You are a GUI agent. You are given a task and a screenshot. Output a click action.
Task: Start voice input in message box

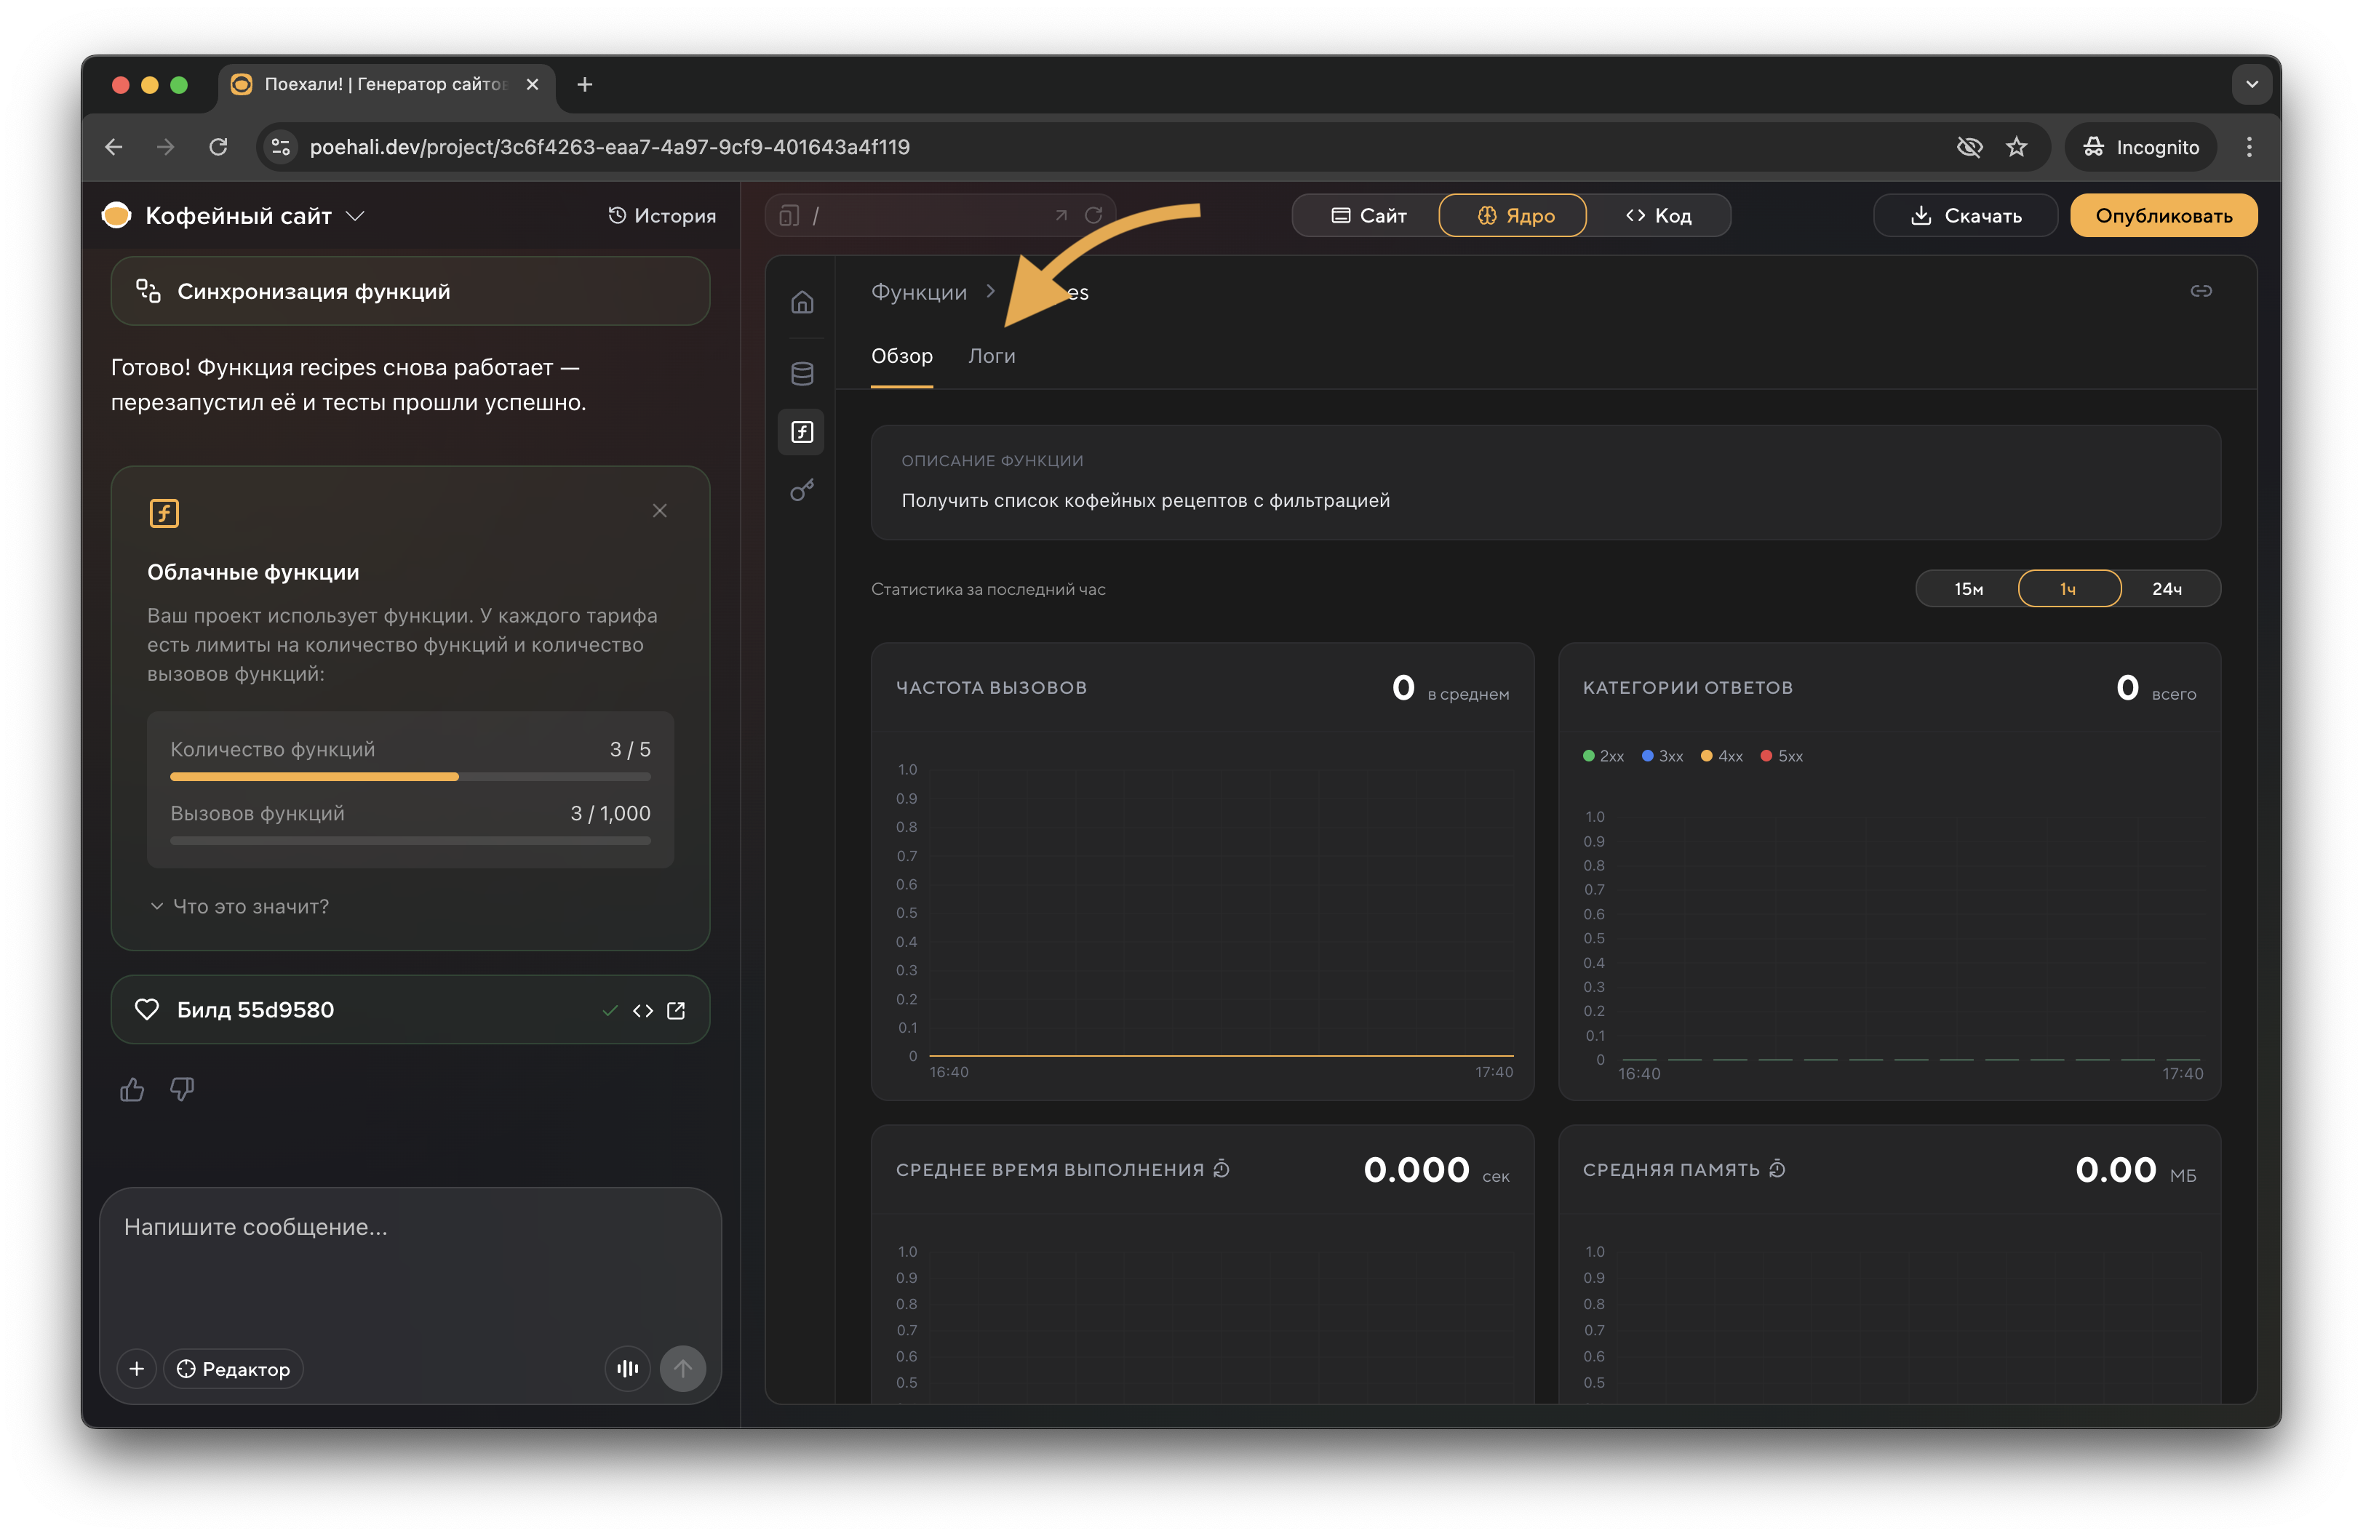pos(627,1368)
